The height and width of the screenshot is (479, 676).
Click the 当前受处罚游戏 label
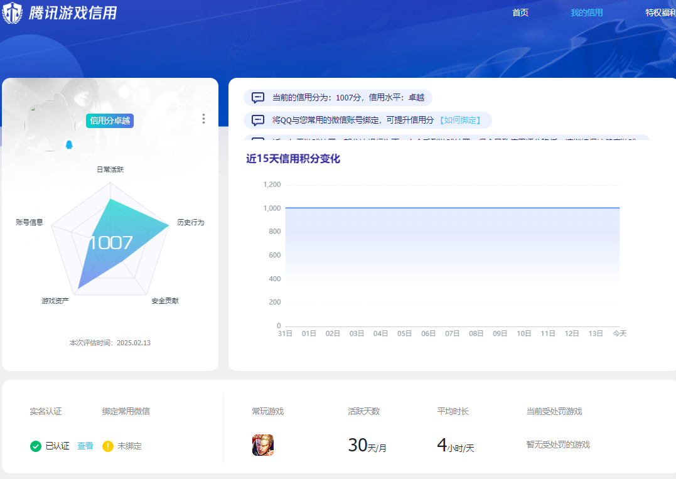[554, 412]
